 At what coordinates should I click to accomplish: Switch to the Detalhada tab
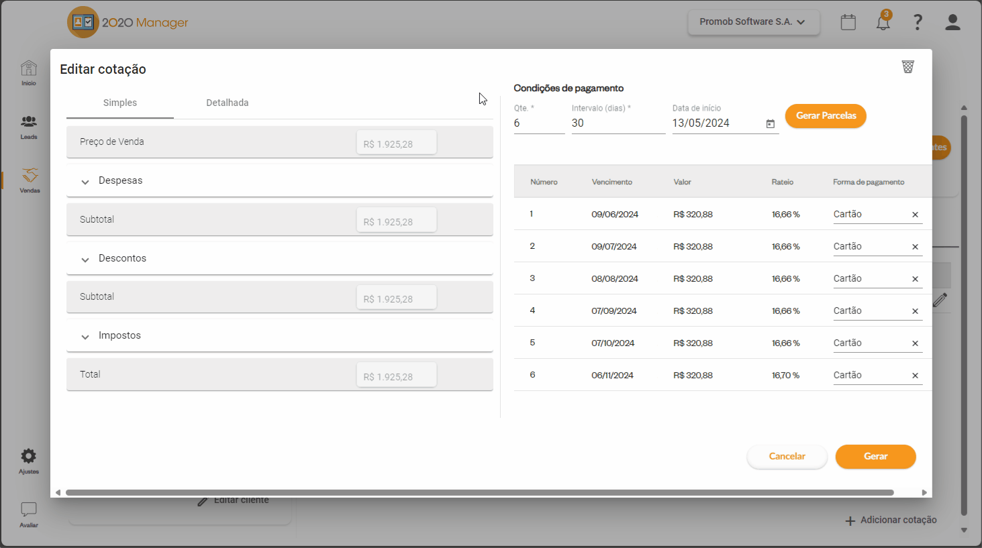pyautogui.click(x=228, y=103)
